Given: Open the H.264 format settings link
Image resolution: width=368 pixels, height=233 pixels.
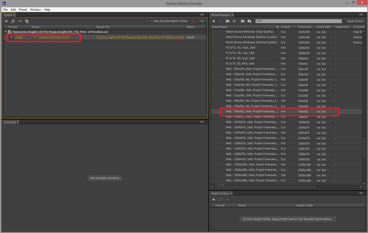Looking at the screenshot, I should tap(19, 37).
